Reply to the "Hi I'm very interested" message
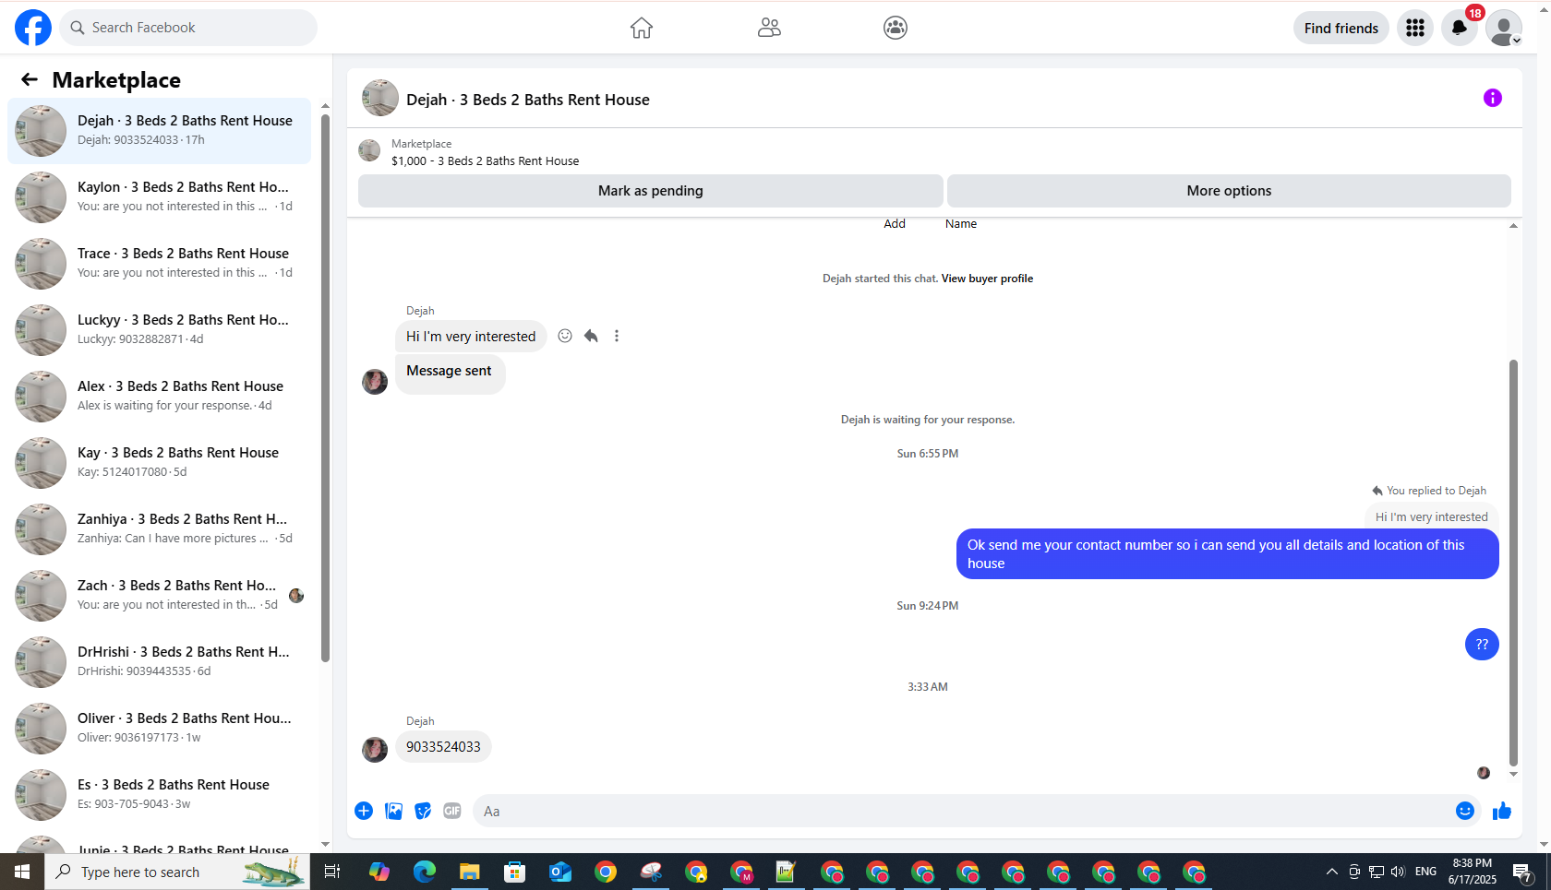The width and height of the screenshot is (1551, 890). 591,336
